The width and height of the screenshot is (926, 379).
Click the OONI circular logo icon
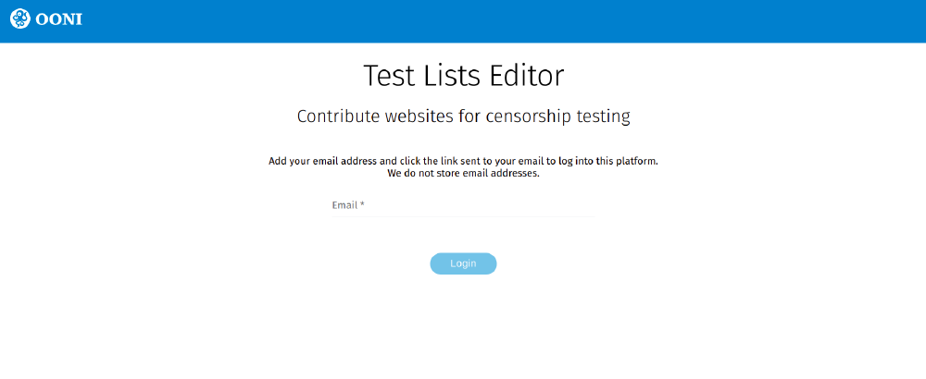coord(19,18)
